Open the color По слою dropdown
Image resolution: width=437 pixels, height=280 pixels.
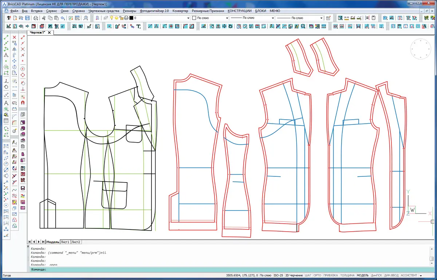coord(227,18)
